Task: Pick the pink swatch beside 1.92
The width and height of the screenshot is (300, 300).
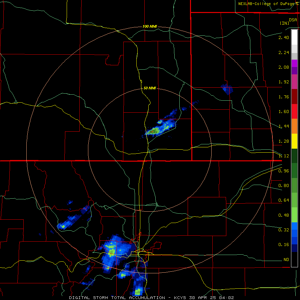Action: point(294,82)
